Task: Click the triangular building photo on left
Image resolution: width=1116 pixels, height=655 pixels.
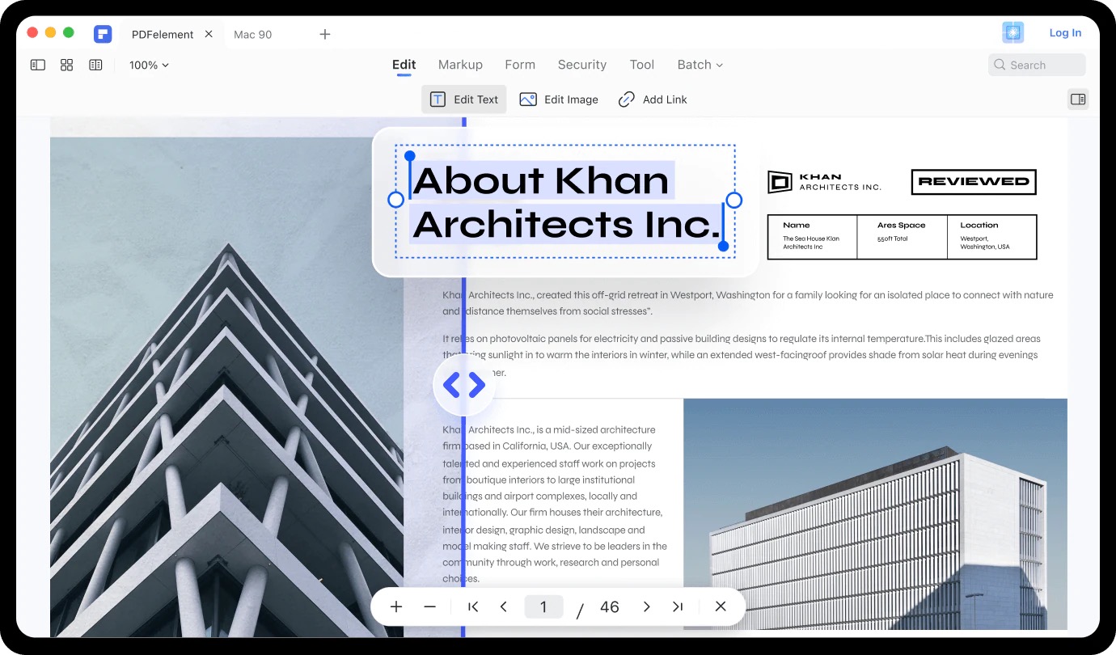Action: click(x=226, y=387)
